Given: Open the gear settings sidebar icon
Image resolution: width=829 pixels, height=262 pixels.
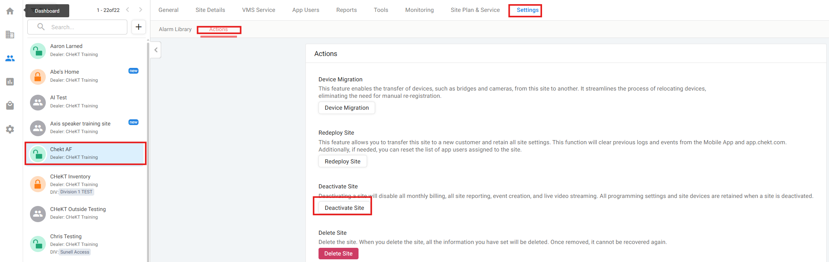Looking at the screenshot, I should (10, 129).
